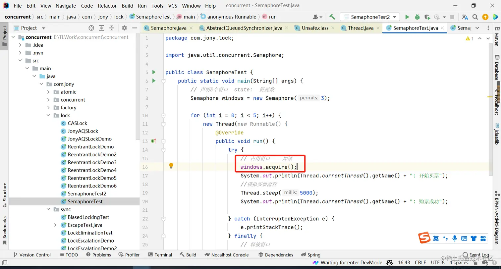This screenshot has width=501, height=269.
Task: Click the UTF-8 encoding in status bar
Action: tap(438, 262)
